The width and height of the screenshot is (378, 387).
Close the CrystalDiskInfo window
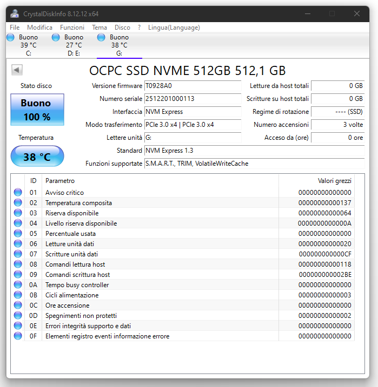pyautogui.click(x=357, y=14)
